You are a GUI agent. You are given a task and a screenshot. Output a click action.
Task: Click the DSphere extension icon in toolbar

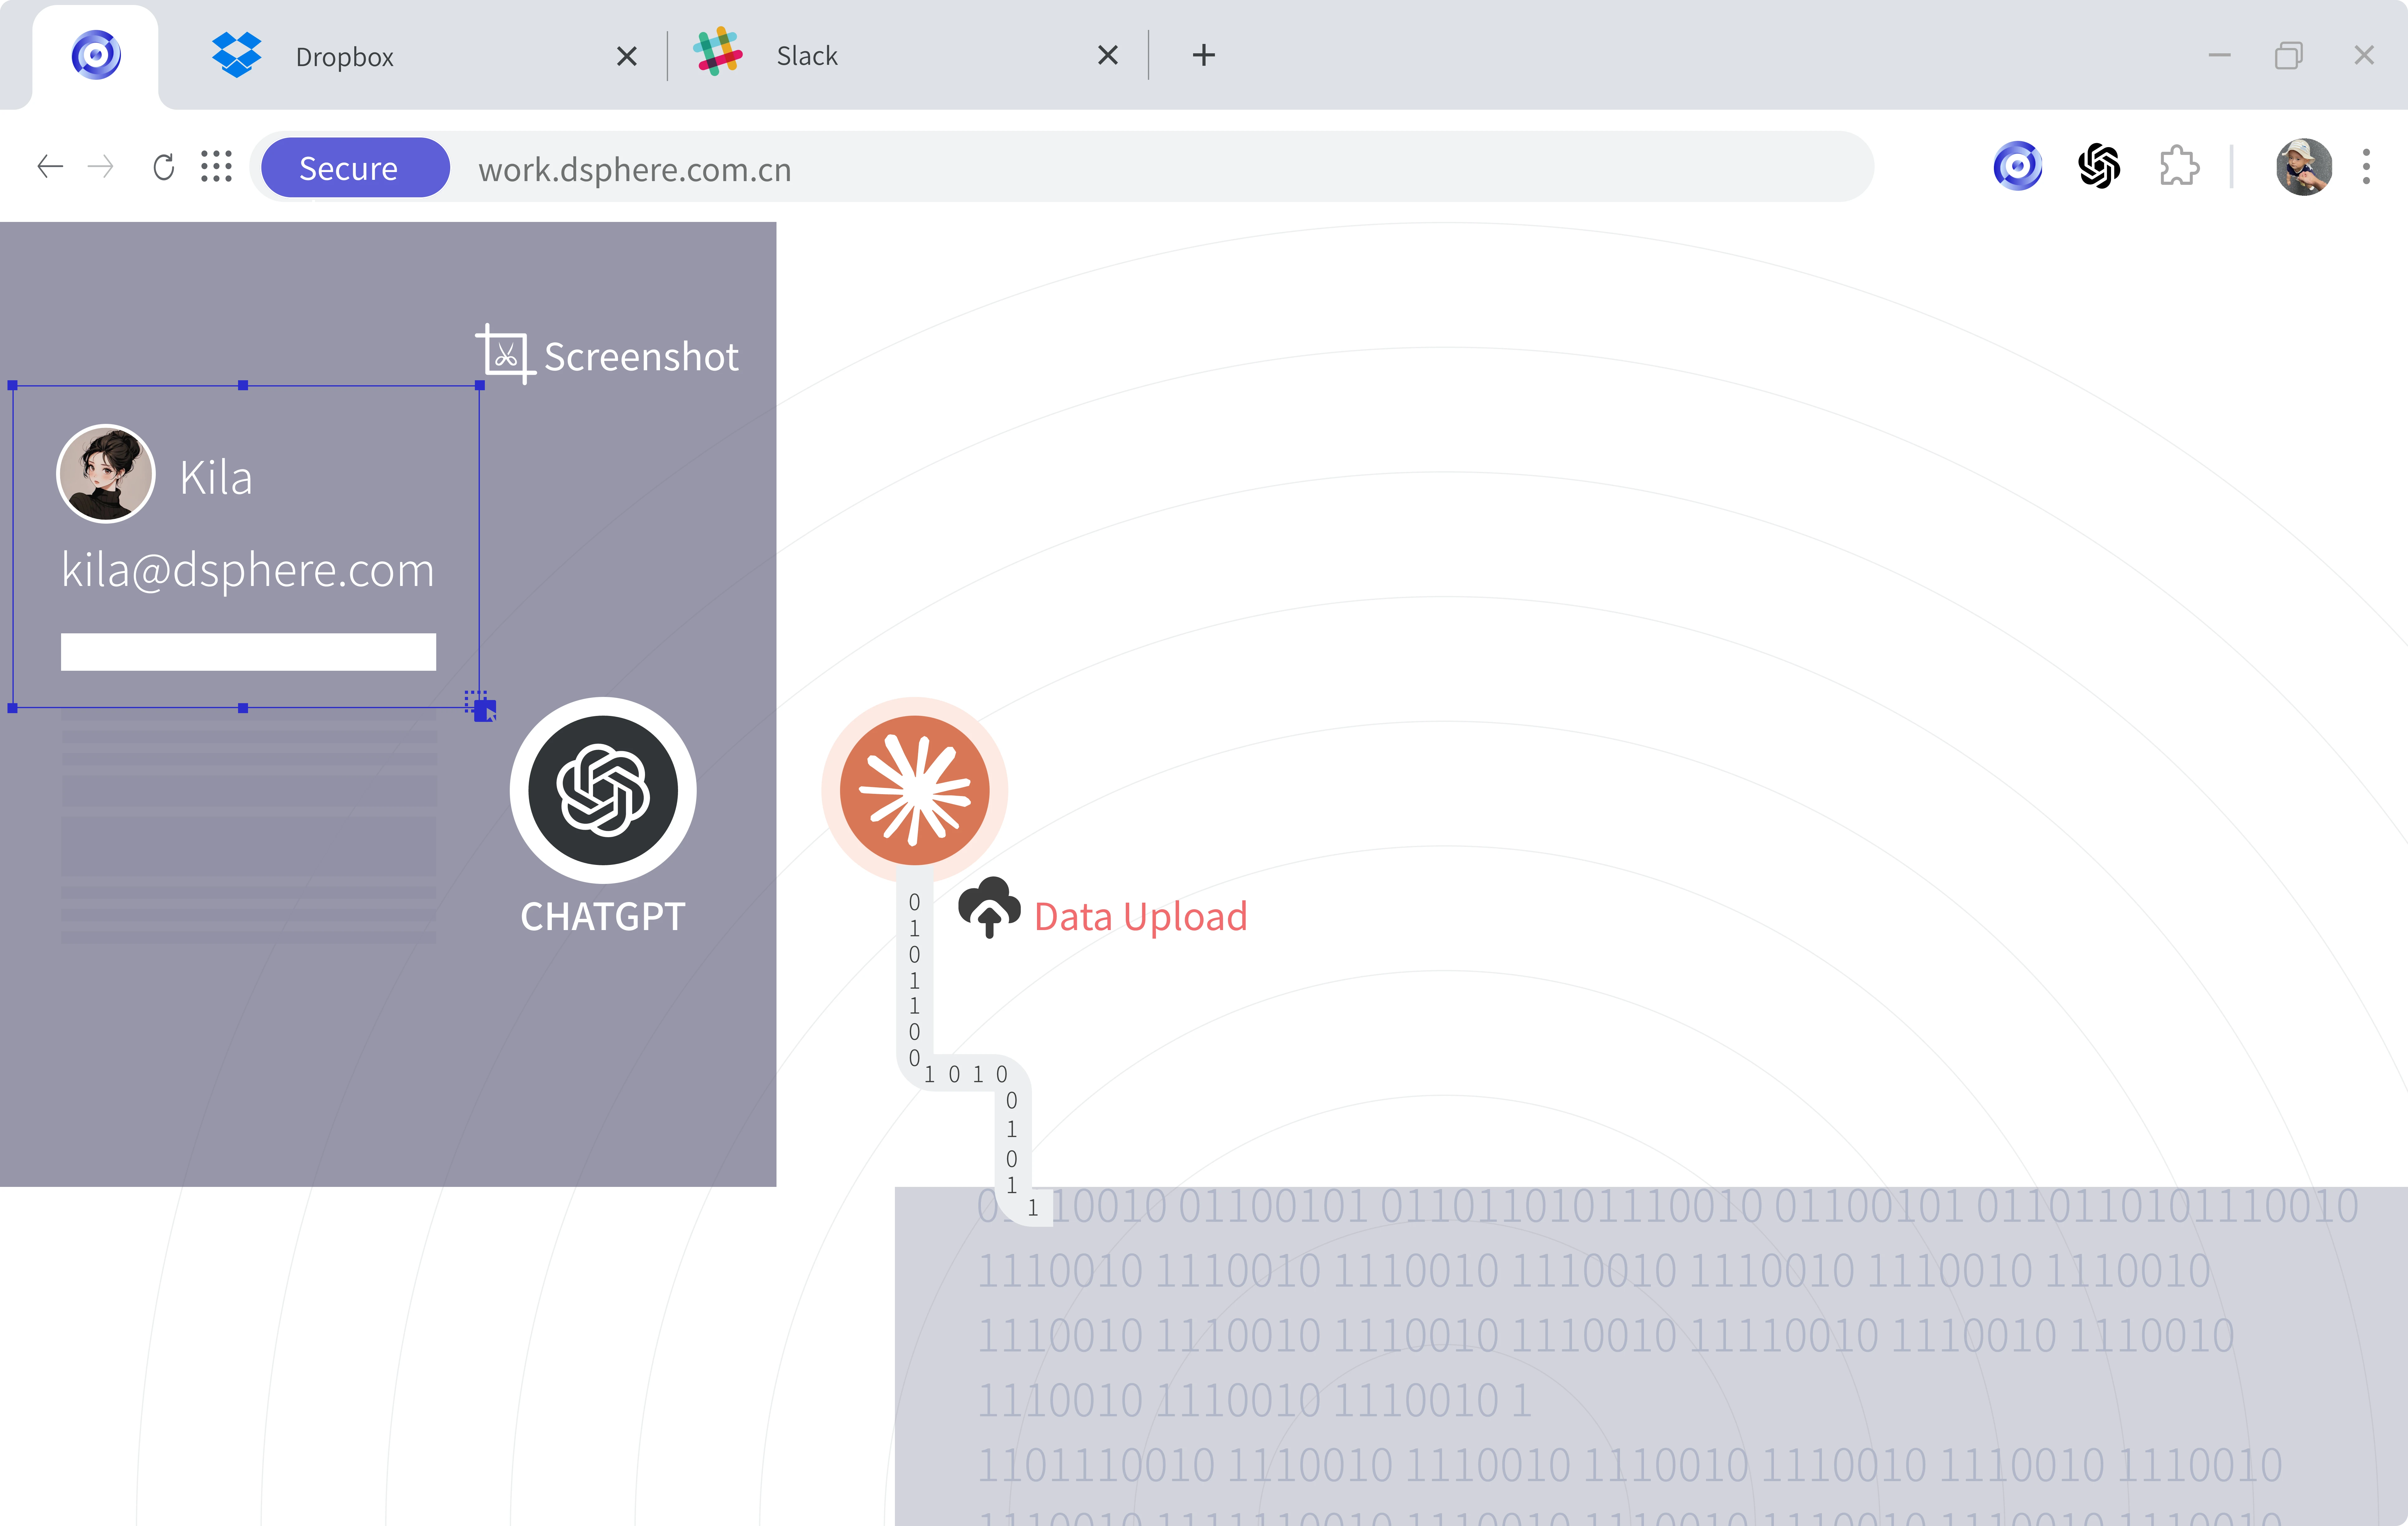point(2017,166)
